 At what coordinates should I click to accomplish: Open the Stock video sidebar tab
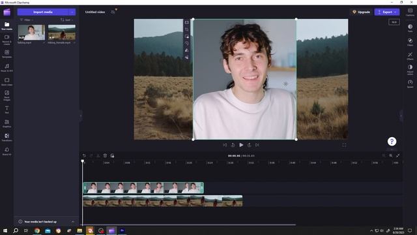(x=7, y=82)
